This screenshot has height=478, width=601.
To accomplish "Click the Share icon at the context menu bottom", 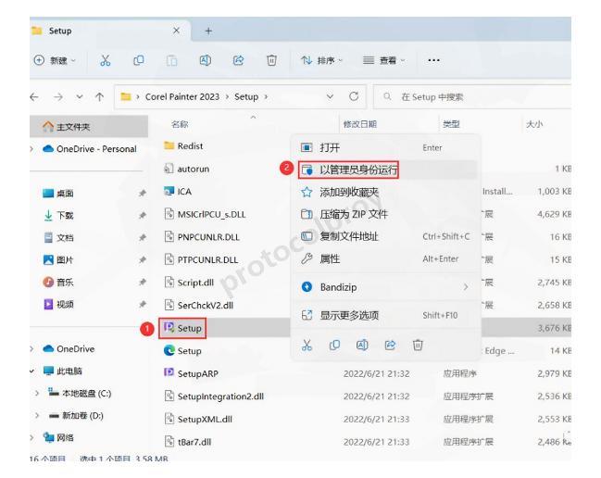I will [x=390, y=346].
